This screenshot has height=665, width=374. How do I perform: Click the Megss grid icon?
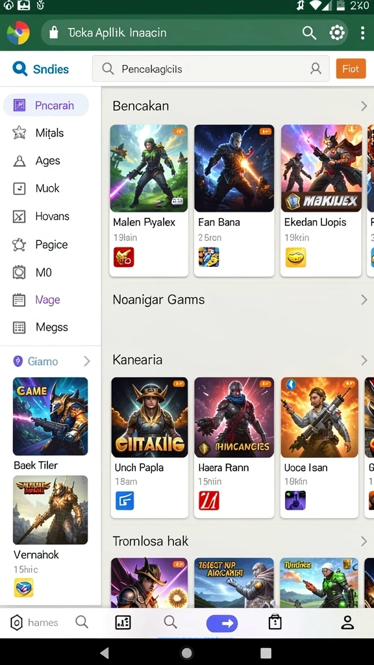[x=19, y=327]
